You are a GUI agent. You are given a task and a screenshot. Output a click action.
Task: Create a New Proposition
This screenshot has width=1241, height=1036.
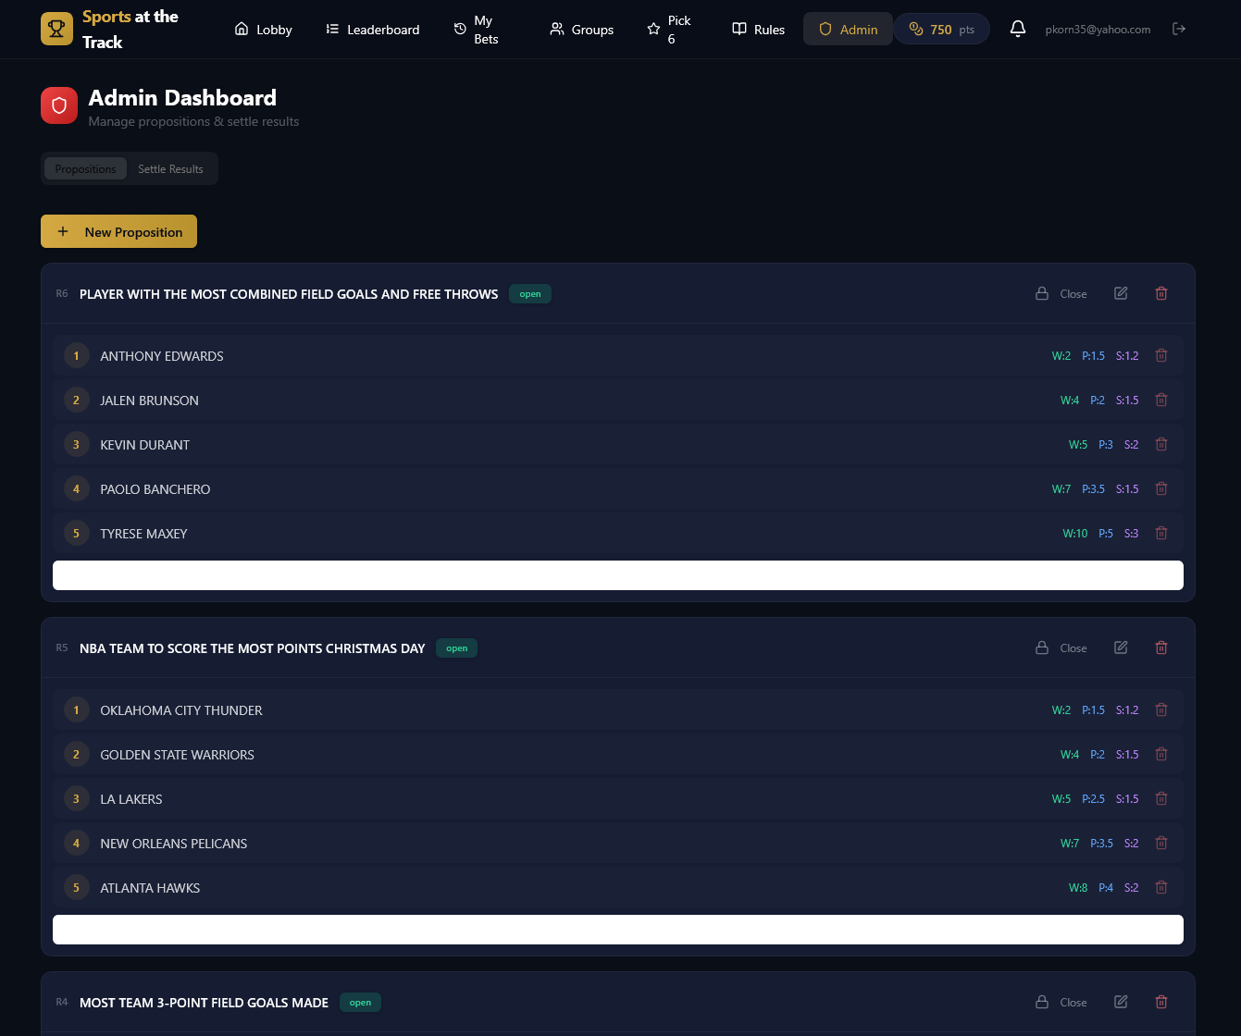(118, 232)
